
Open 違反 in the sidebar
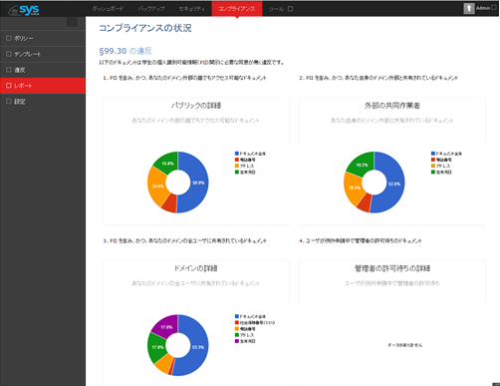point(43,70)
